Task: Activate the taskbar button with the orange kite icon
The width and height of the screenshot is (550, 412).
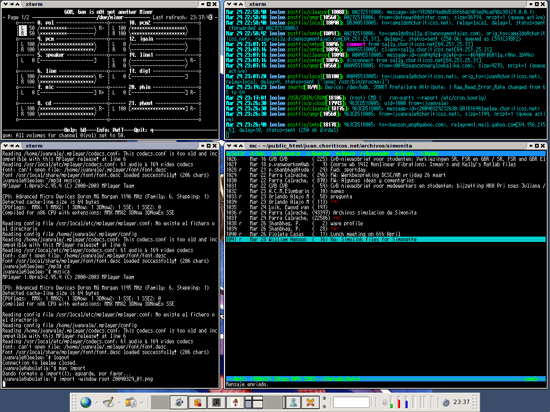Action: click(x=235, y=402)
